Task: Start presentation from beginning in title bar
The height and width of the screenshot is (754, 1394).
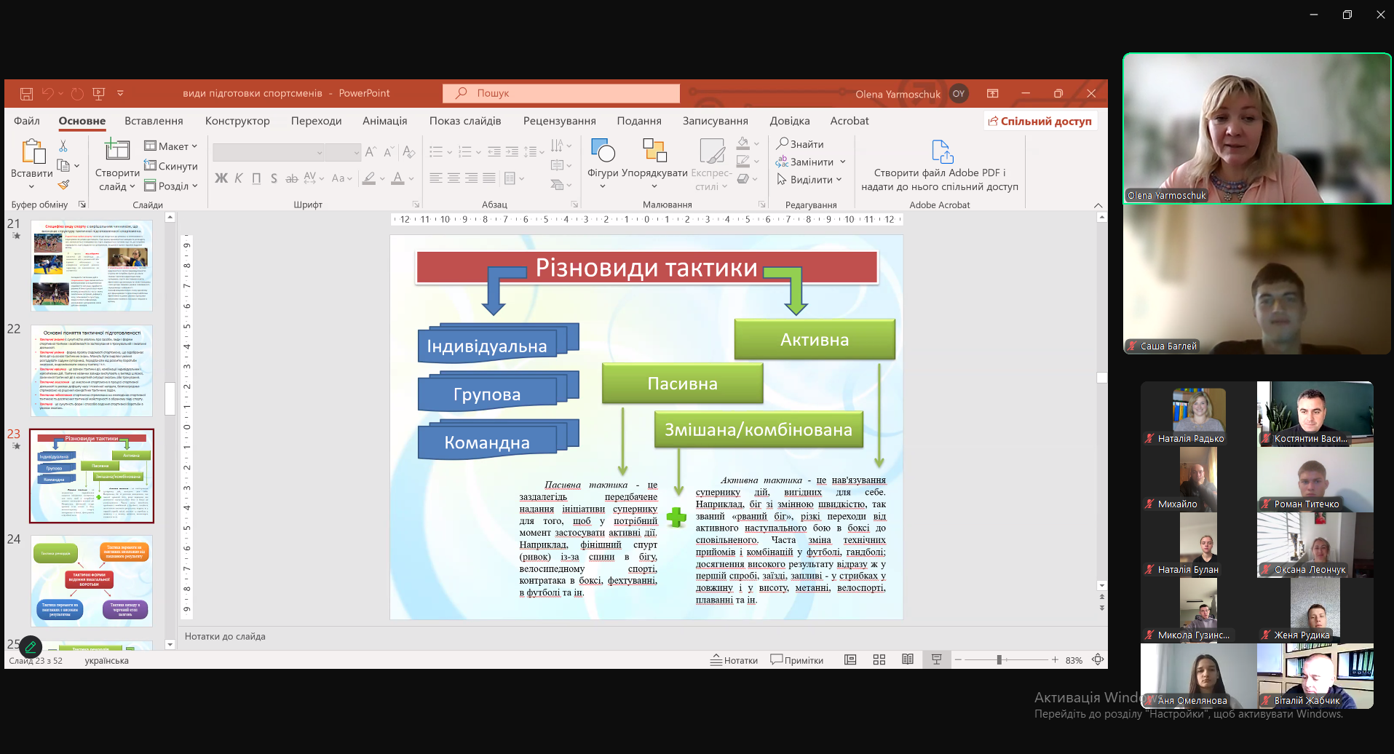Action: point(99,94)
